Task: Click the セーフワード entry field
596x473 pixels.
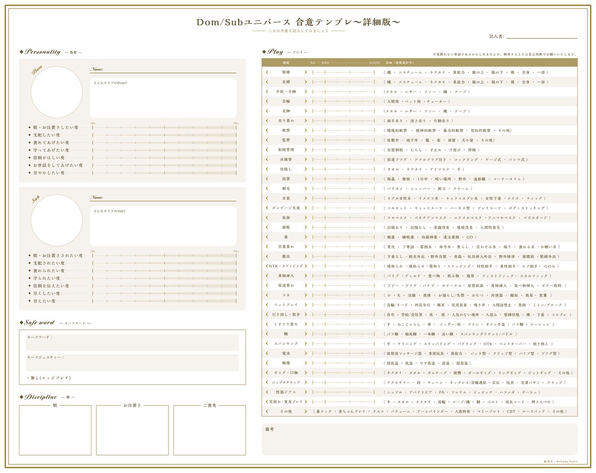Action: click(x=132, y=342)
